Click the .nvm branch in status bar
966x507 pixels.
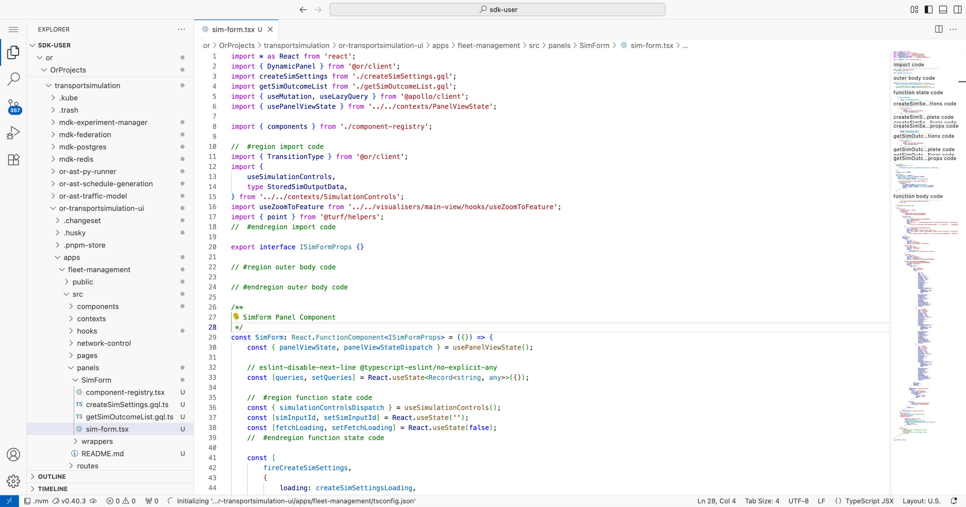pos(36,501)
